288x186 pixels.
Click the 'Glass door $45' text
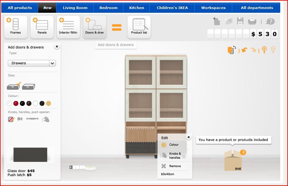[21, 171]
